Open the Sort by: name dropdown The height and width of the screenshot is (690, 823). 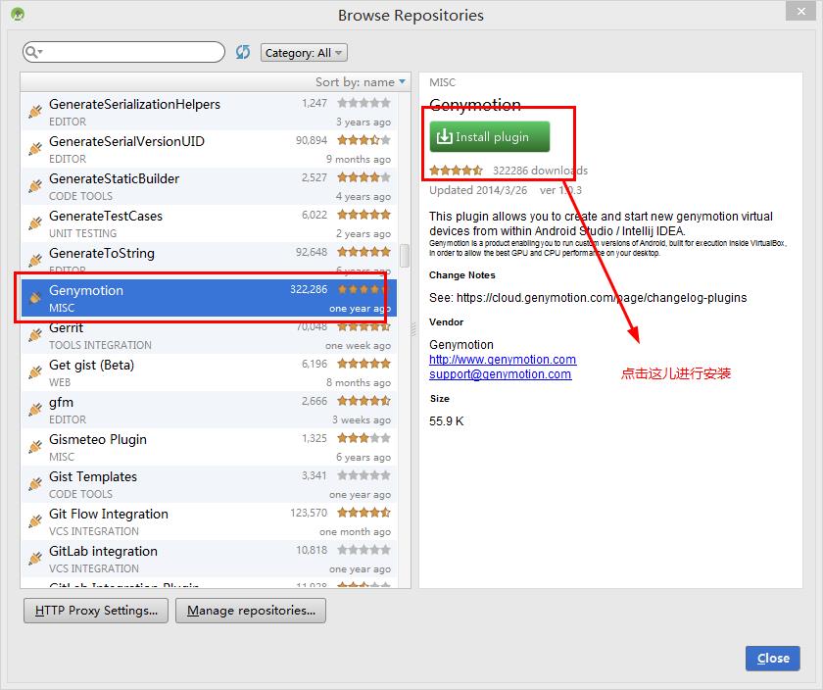pyautogui.click(x=361, y=82)
